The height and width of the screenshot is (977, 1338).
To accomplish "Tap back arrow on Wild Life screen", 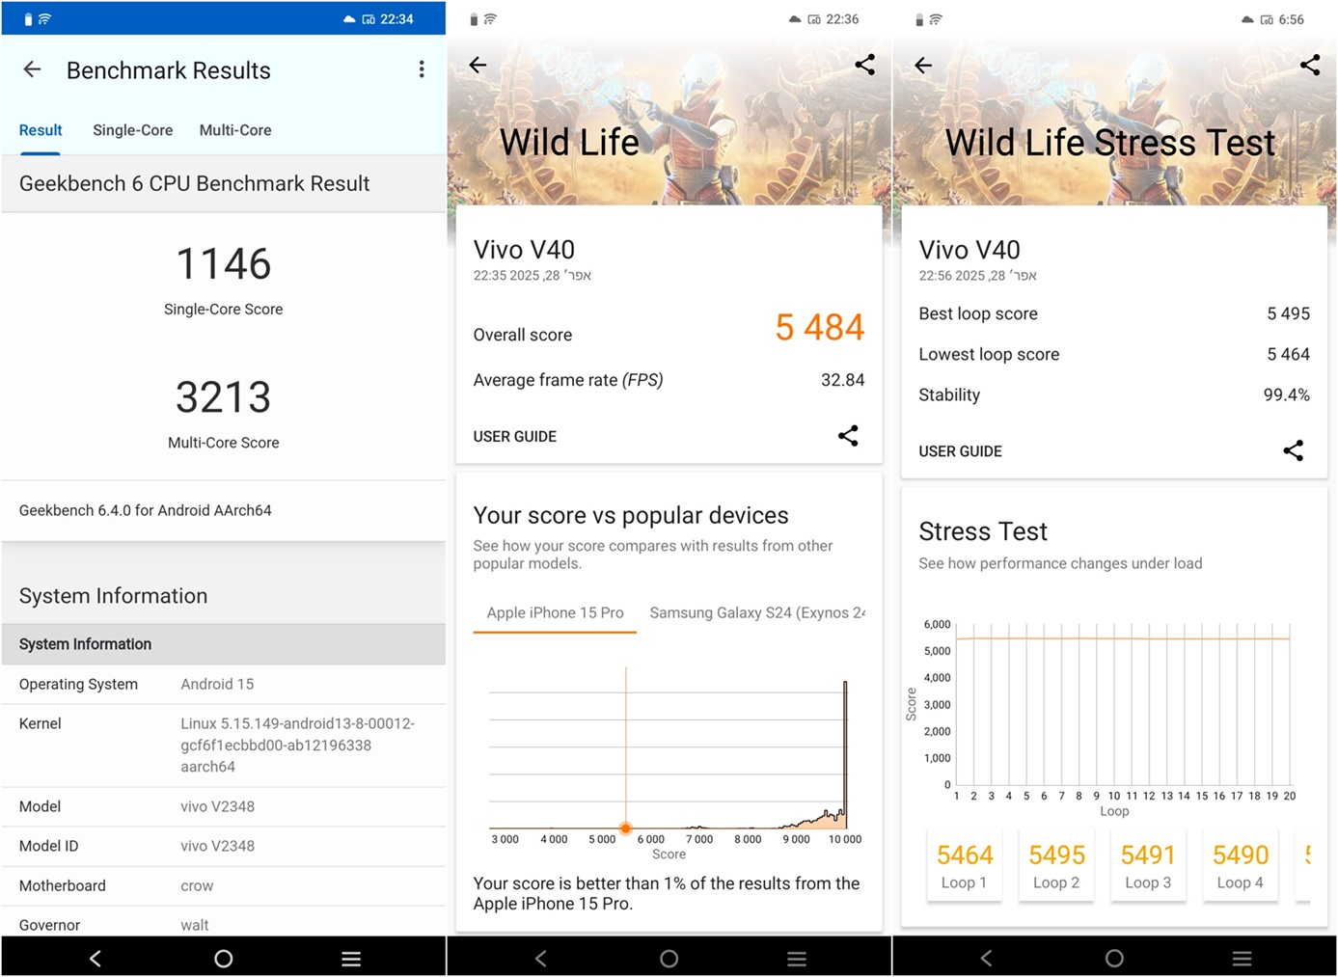I will (x=478, y=66).
